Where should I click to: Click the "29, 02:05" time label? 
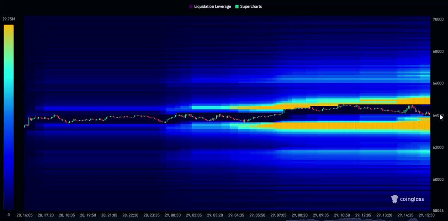click(194, 215)
